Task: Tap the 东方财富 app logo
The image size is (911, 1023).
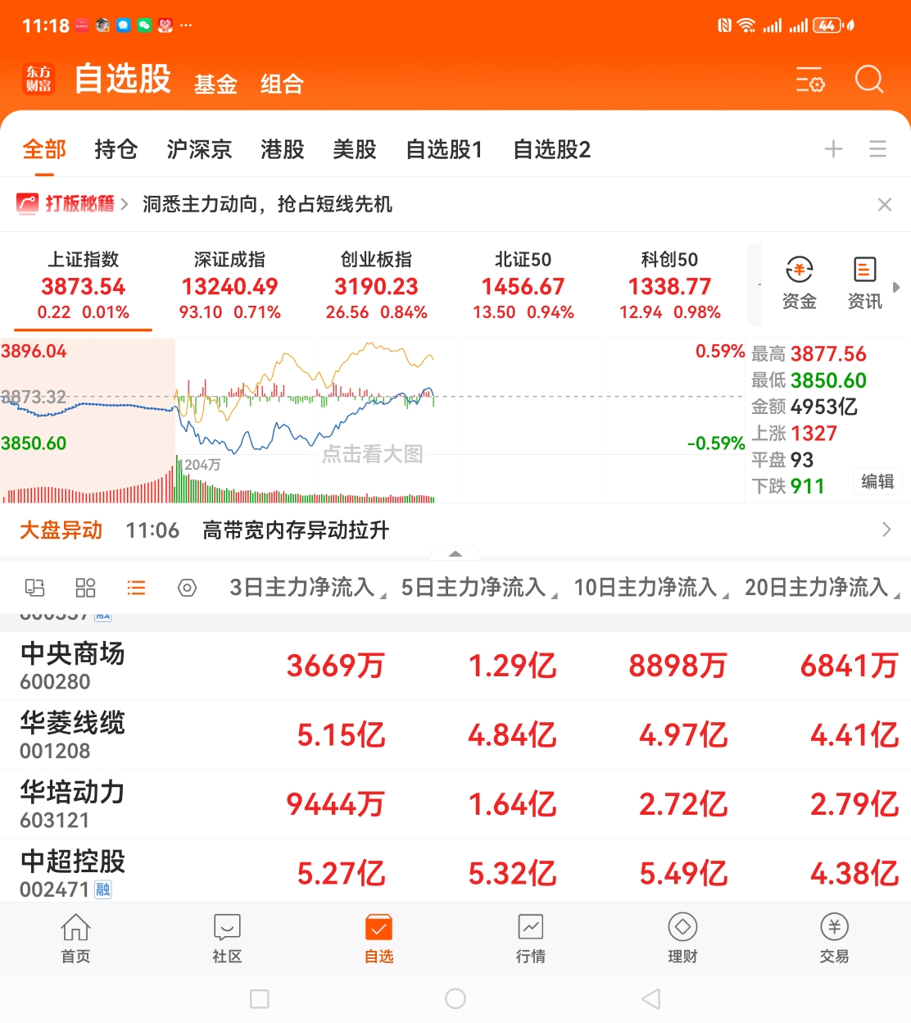Action: click(x=39, y=79)
